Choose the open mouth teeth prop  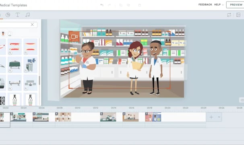click(x=14, y=47)
